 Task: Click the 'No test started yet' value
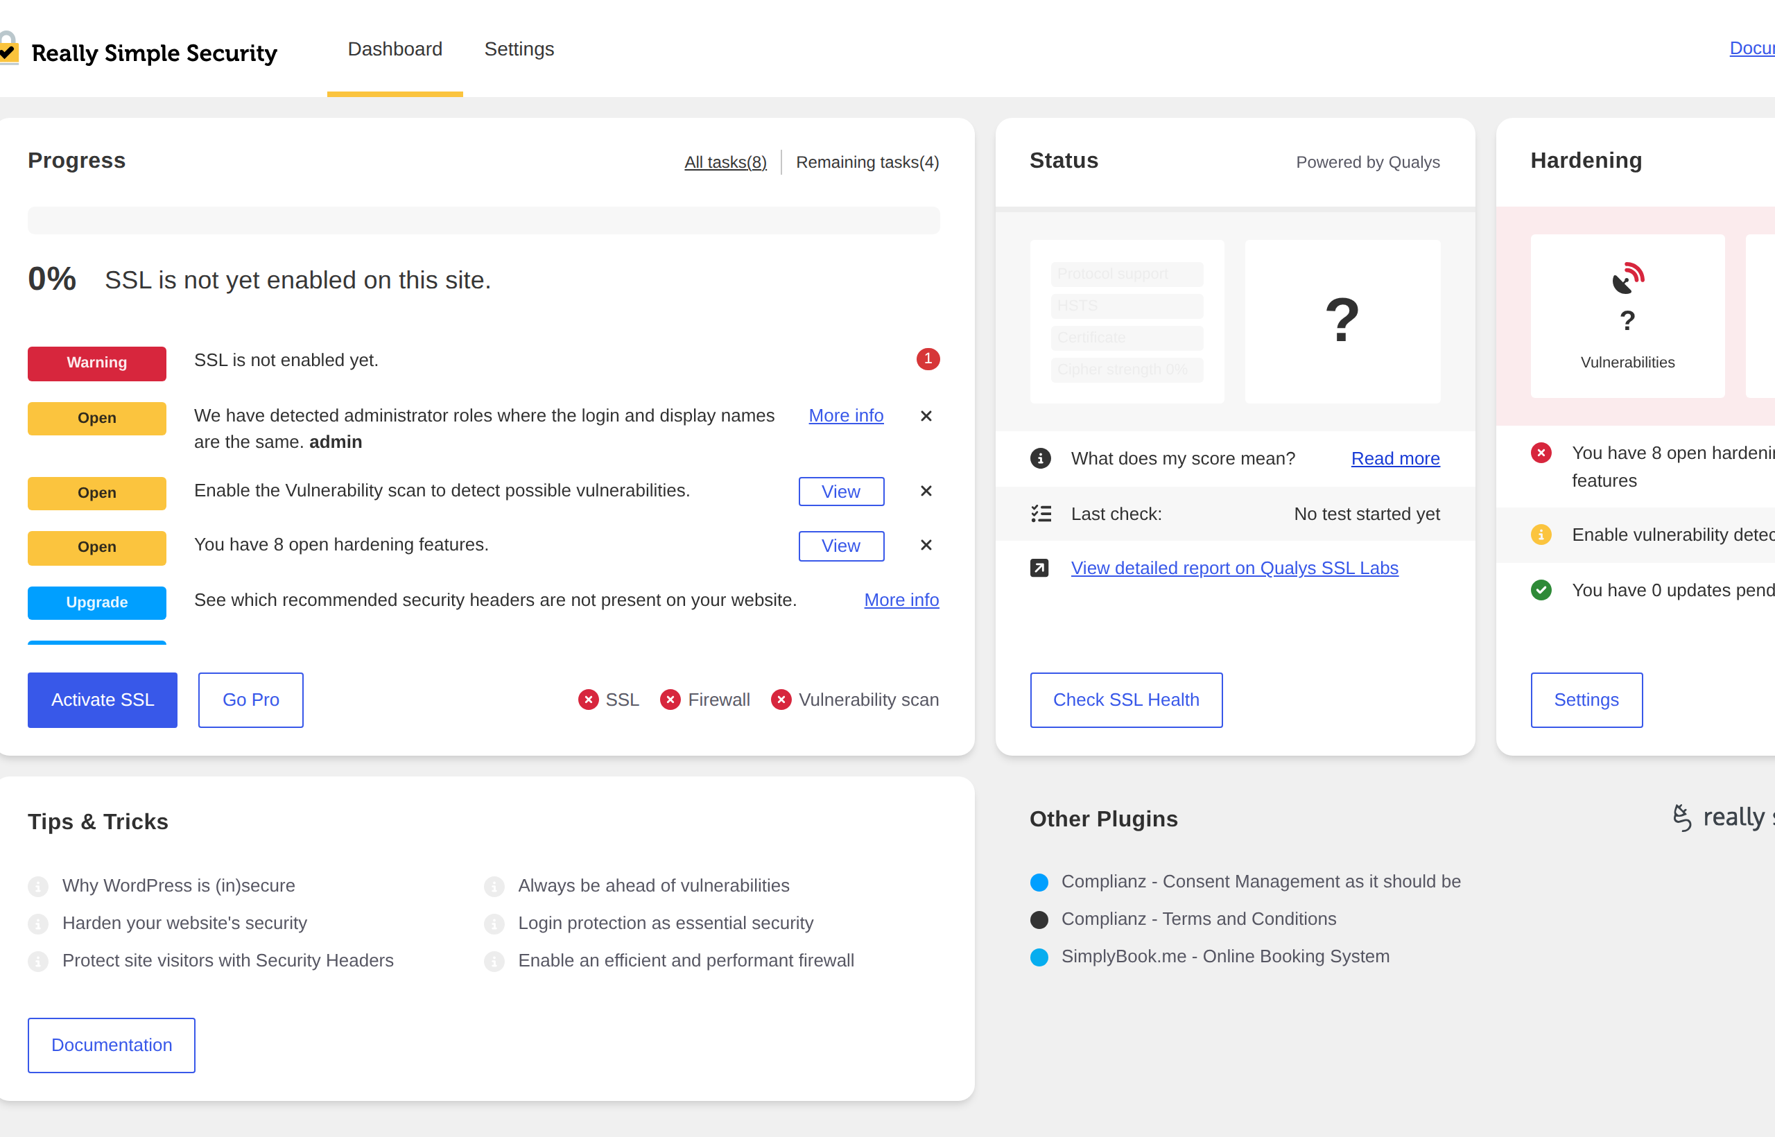click(1367, 514)
